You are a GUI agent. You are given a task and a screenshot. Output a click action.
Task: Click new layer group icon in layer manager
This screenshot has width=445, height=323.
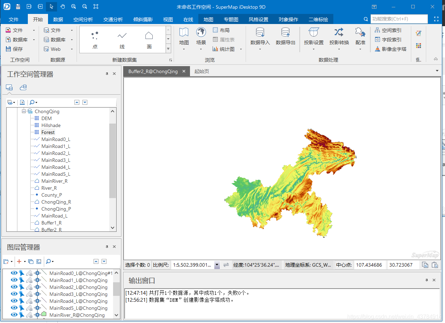pos(6,261)
